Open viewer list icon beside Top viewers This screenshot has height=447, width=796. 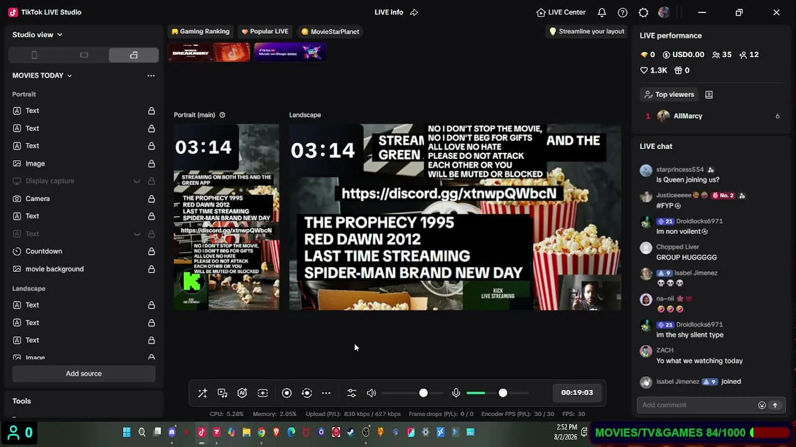pyautogui.click(x=709, y=94)
